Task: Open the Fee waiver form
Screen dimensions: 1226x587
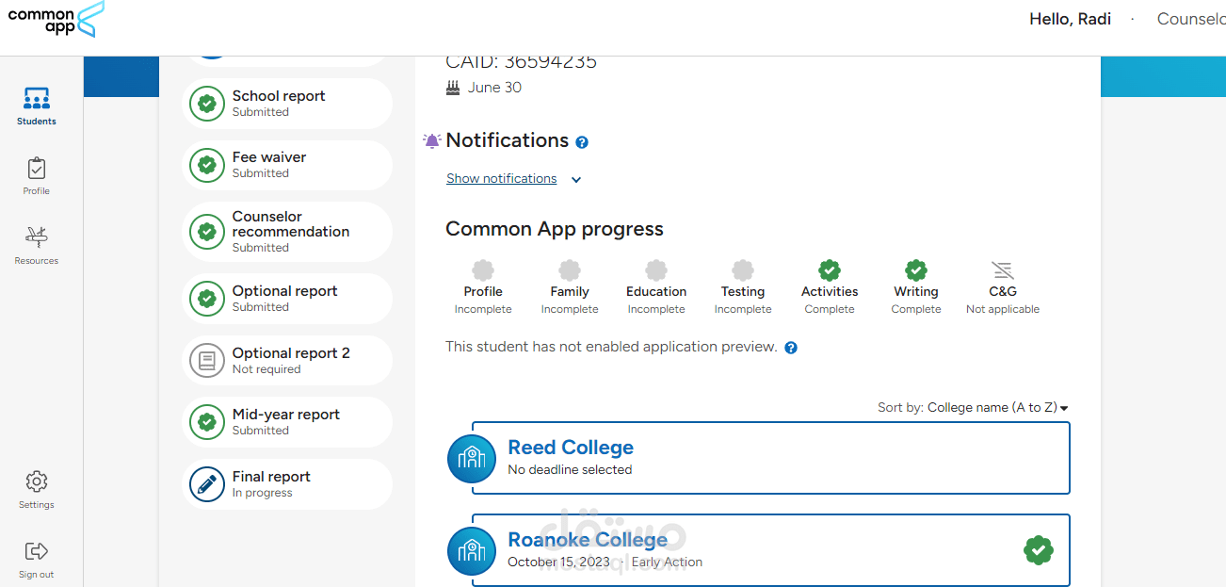Action: [287, 165]
